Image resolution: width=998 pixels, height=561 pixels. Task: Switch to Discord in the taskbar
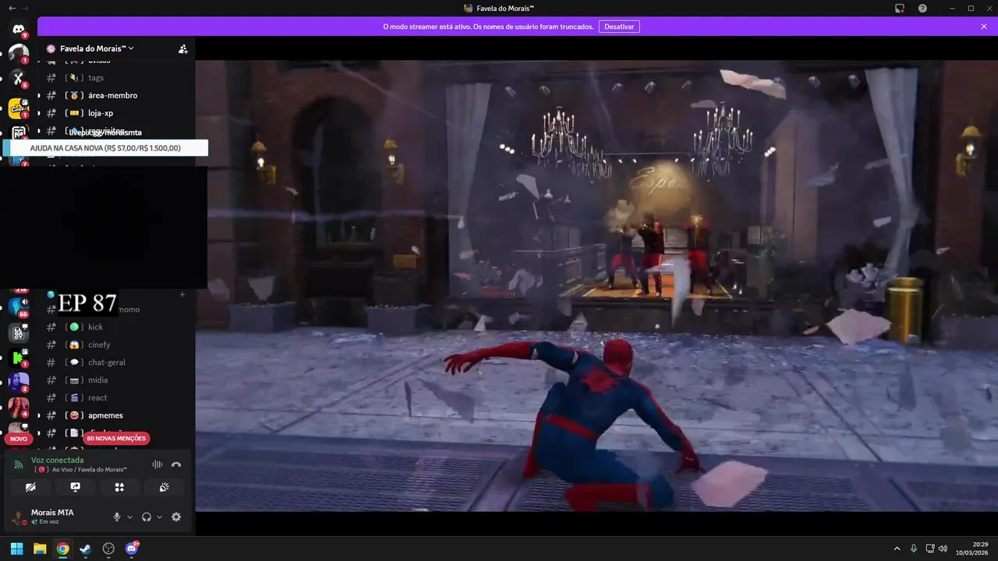[x=131, y=549]
